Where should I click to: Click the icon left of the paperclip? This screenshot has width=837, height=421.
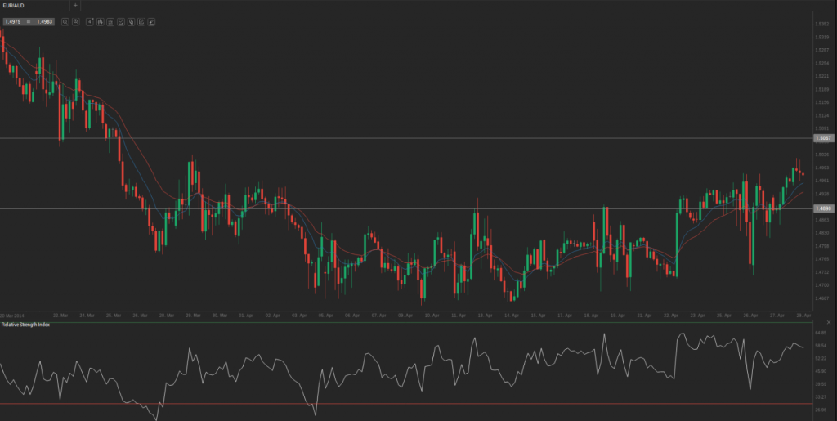tap(121, 21)
